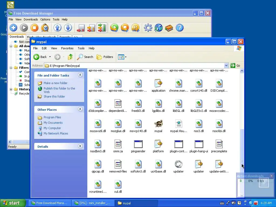This screenshot has width=276, height=207.
Task: Select the precomplete file
Action: tap(219, 146)
